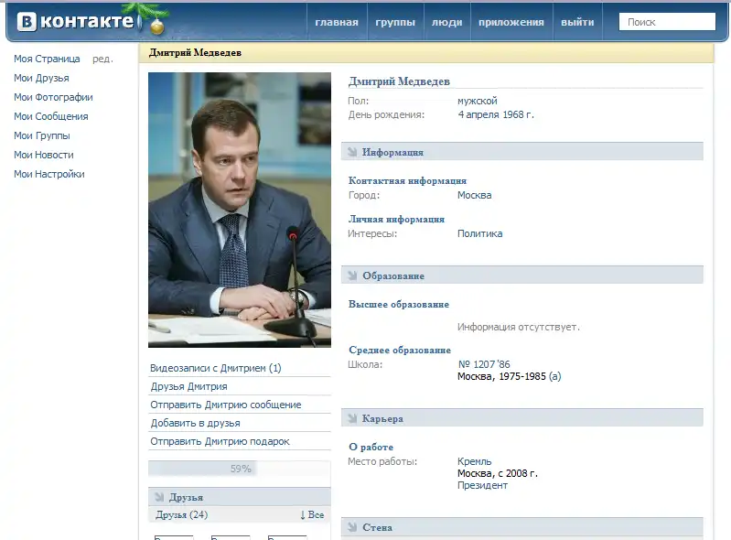Click the Личная информация subheading
Image resolution: width=731 pixels, height=540 pixels.
click(396, 219)
